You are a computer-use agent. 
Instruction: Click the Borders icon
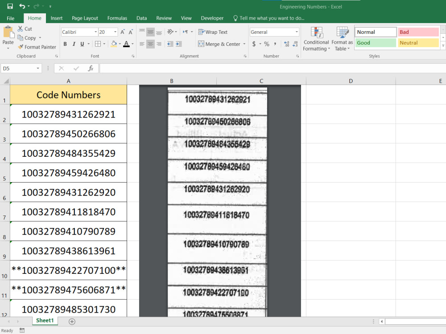point(98,44)
